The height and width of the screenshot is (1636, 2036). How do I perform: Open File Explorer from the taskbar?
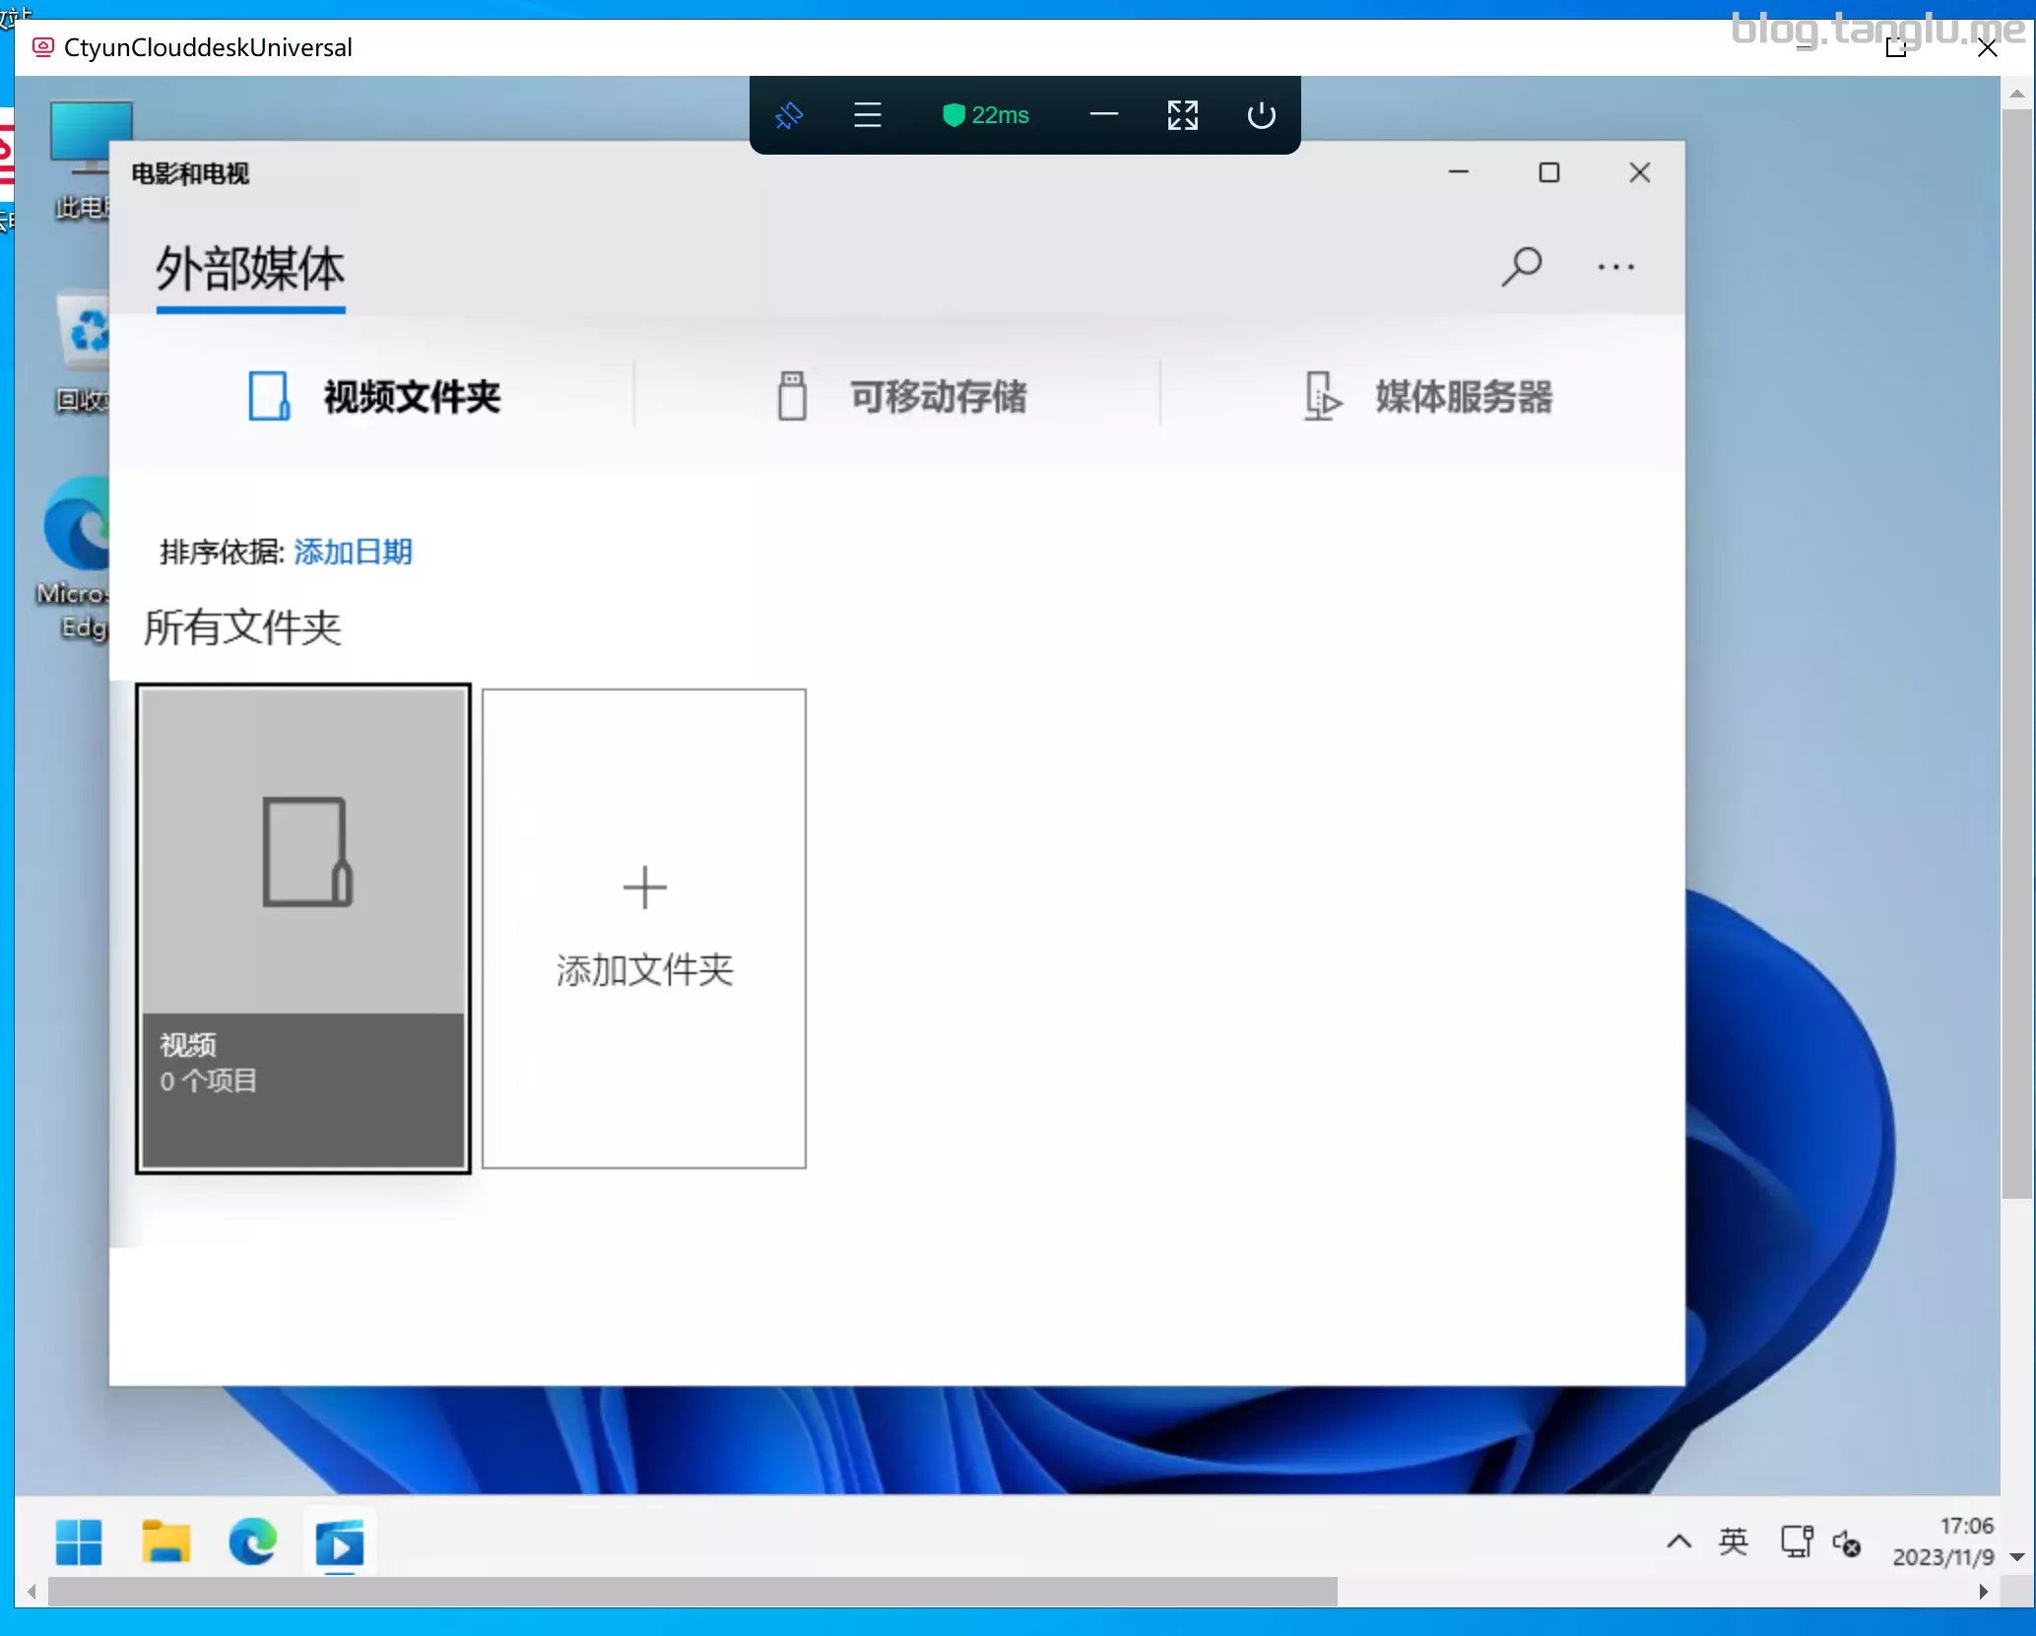(165, 1541)
